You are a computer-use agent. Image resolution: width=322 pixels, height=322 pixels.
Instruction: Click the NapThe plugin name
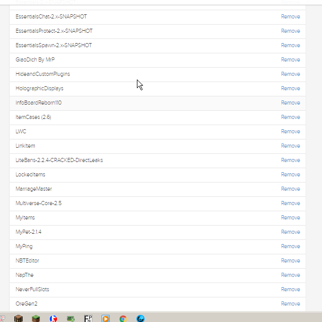[x=25, y=275]
